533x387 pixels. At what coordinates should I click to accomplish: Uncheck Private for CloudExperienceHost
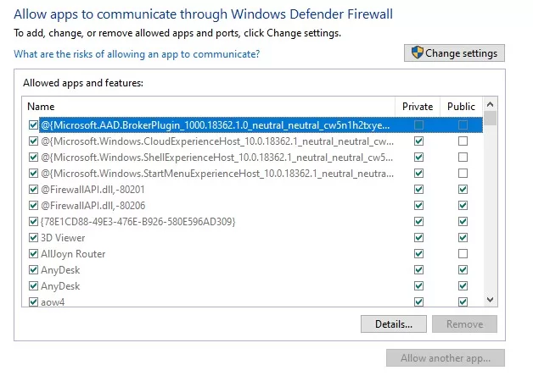tap(418, 141)
